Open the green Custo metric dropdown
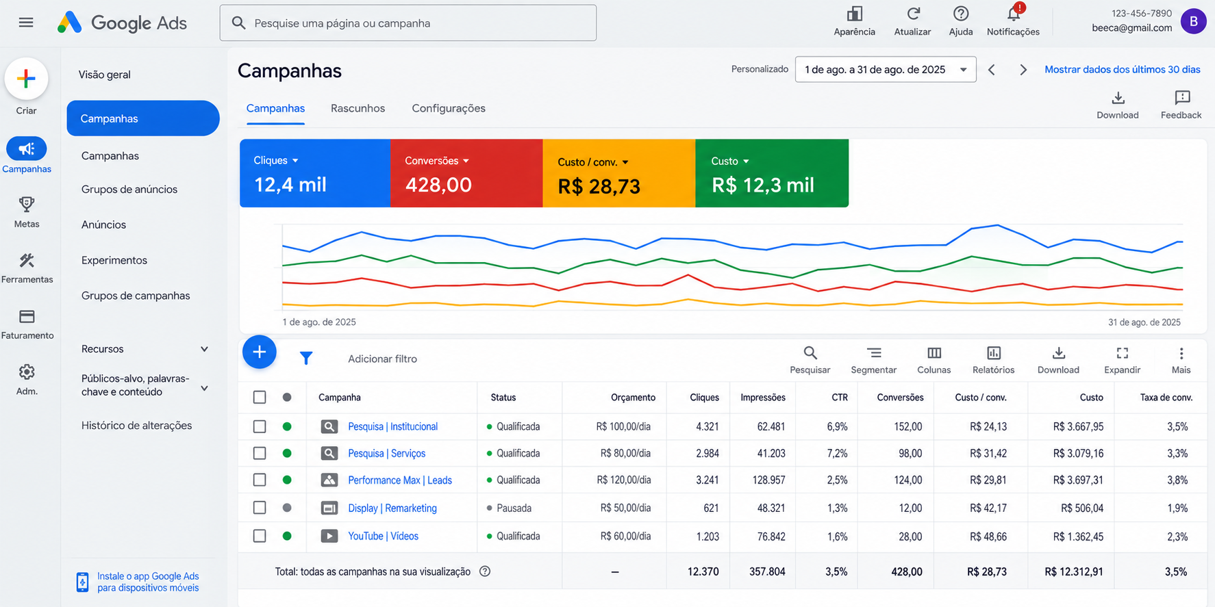Screen dimensions: 1215x607 coord(730,161)
